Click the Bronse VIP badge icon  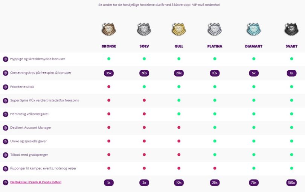108,29
